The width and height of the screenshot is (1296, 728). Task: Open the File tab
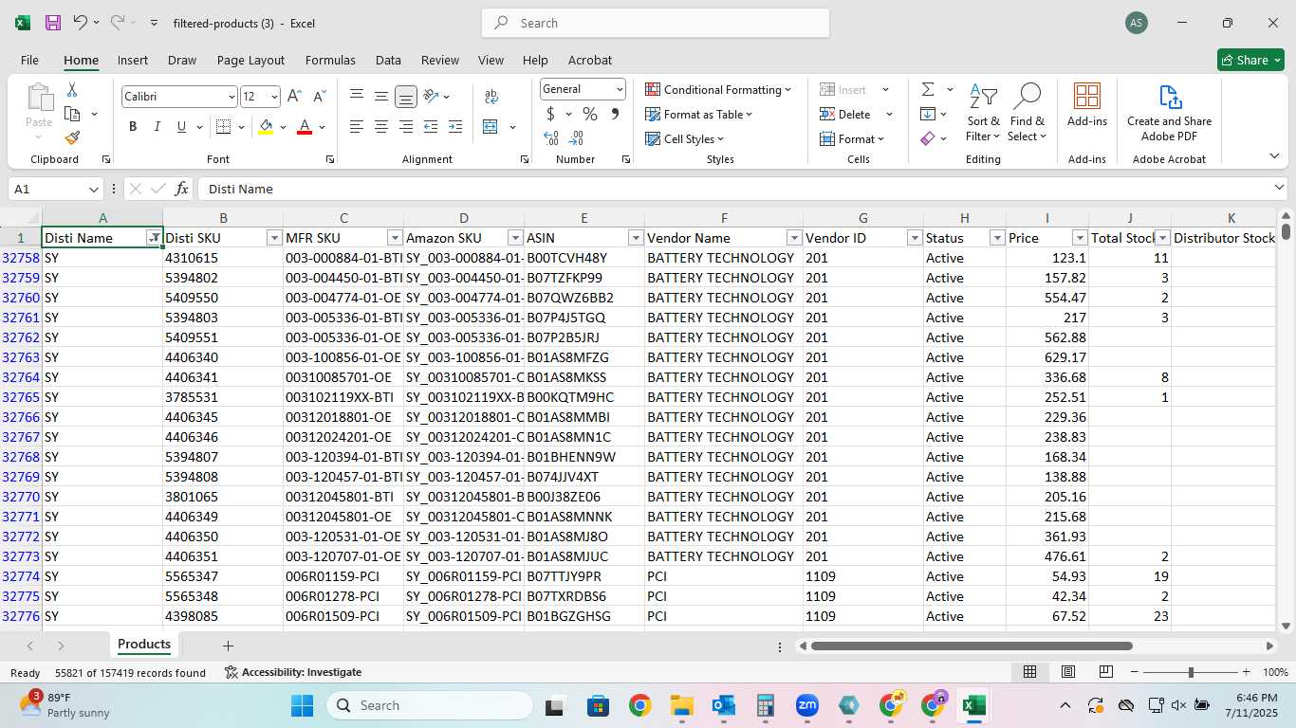[x=29, y=60]
